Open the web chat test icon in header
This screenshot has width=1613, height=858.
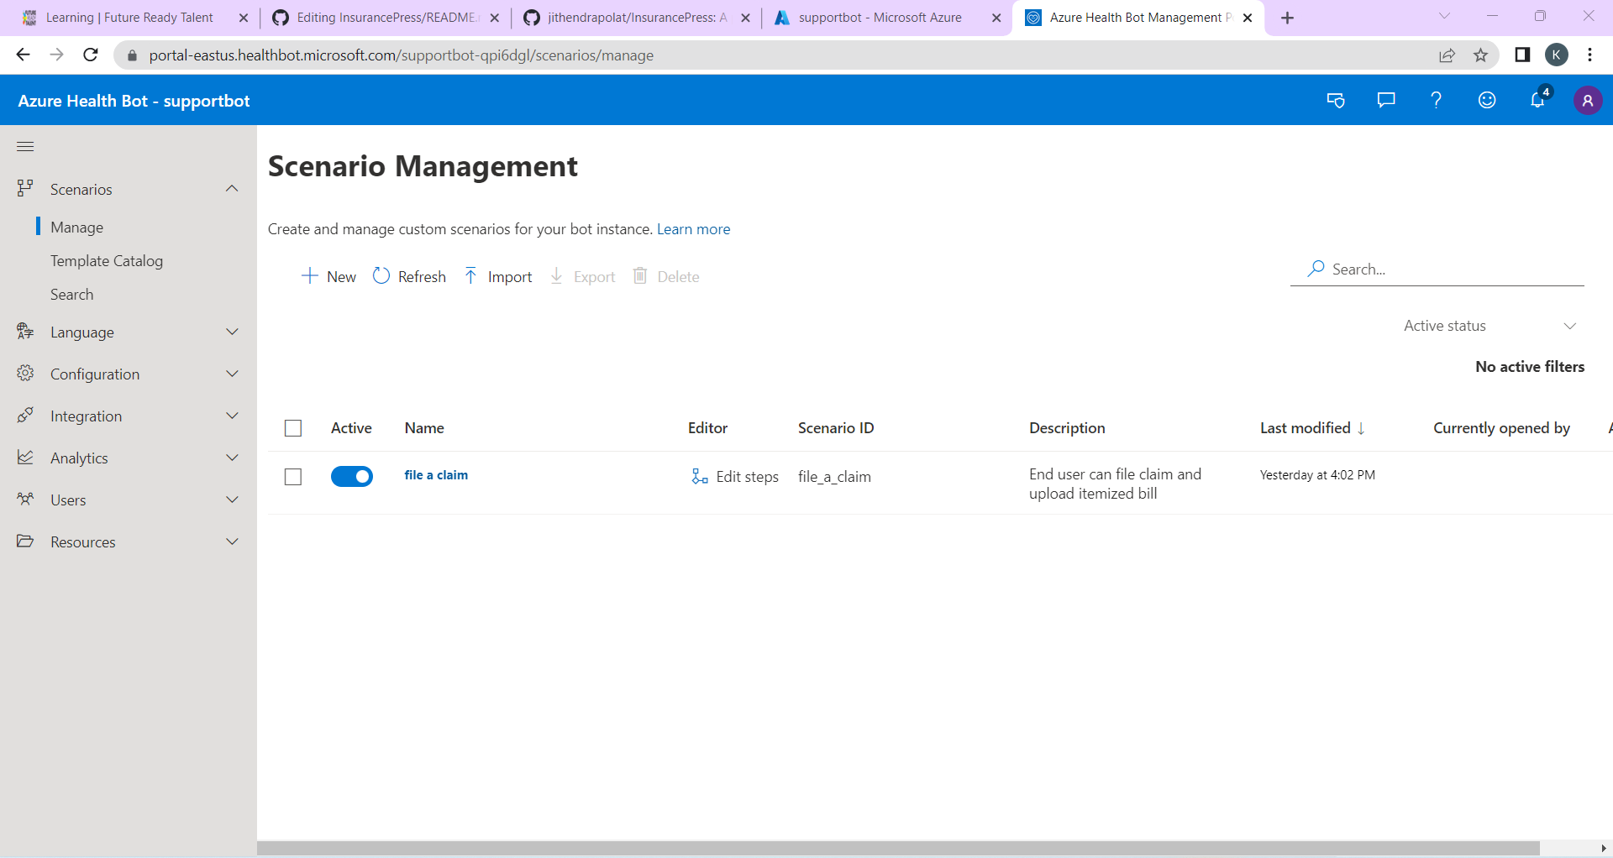pos(1336,101)
